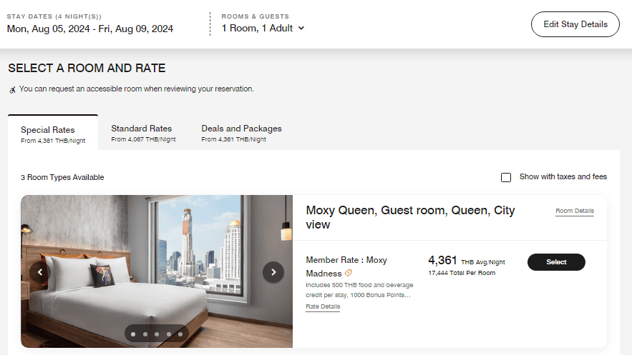632x355 pixels.
Task: Jump to fourth carousel photo dot
Action: [169, 334]
